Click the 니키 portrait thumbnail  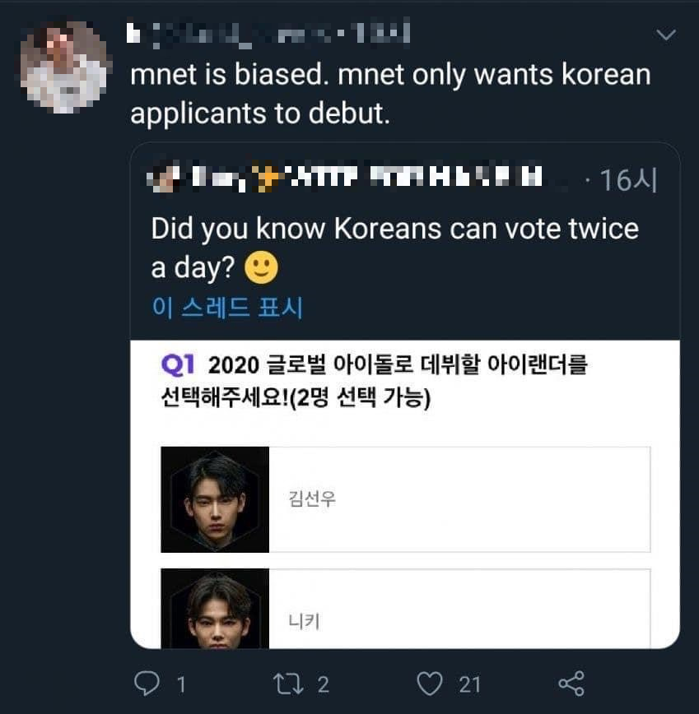pyautogui.click(x=215, y=609)
